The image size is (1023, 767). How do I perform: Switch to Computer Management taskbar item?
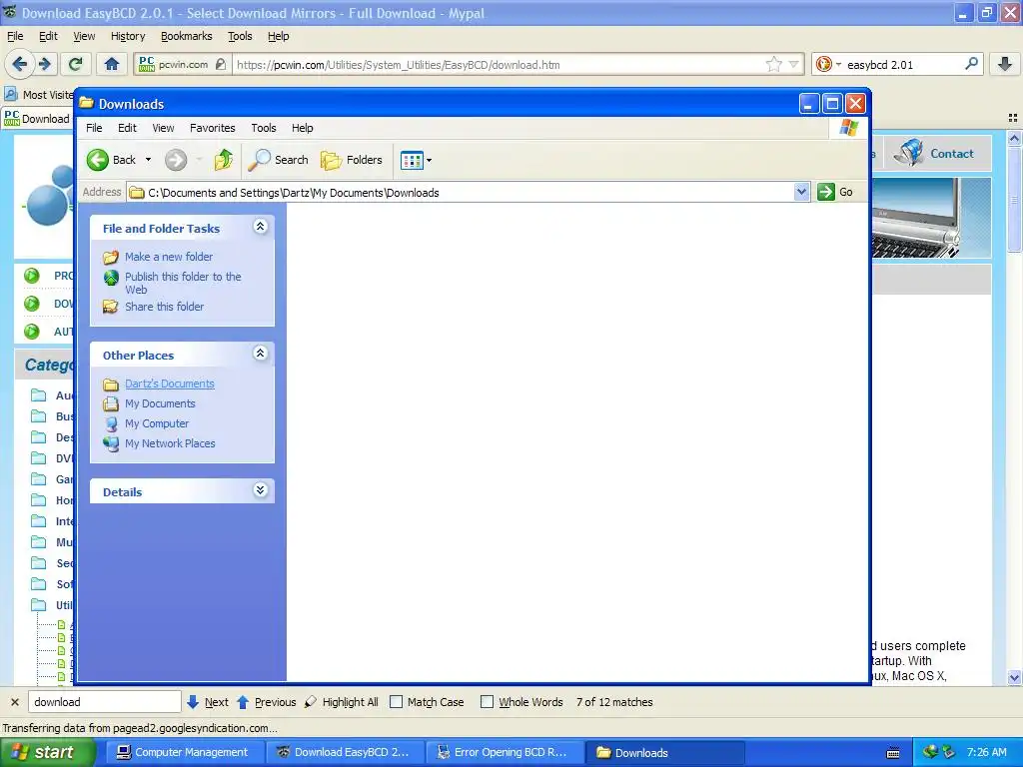tap(183, 752)
